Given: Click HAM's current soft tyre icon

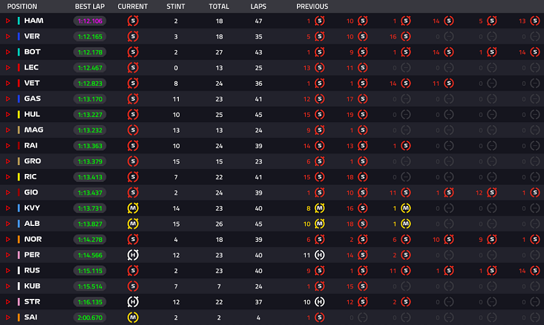Looking at the screenshot, I should [x=133, y=21].
